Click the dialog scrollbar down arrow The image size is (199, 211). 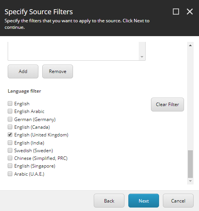coord(190,181)
